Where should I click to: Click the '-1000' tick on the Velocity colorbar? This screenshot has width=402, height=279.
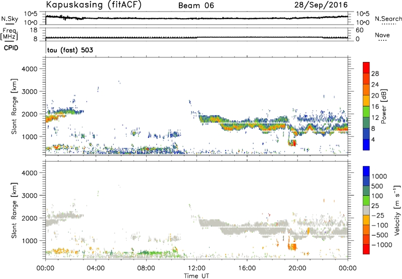pos(382,245)
